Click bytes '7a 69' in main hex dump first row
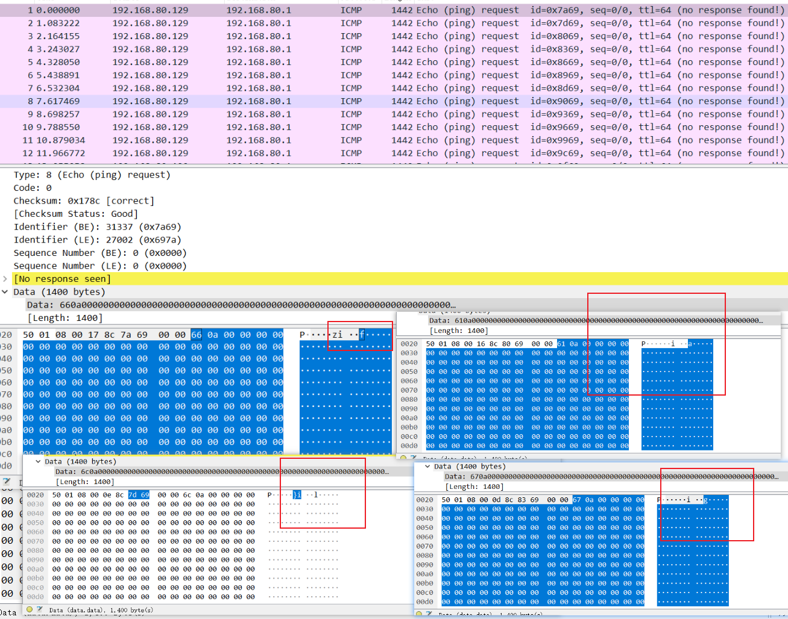This screenshot has height=619, width=788. pyautogui.click(x=134, y=335)
